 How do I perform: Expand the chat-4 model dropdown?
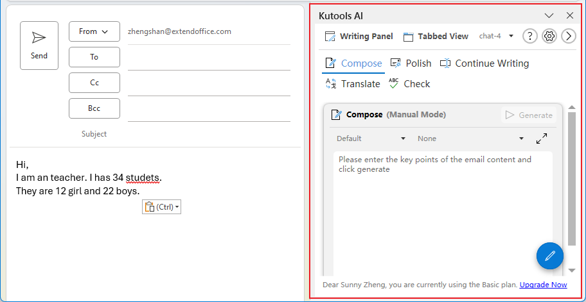496,36
